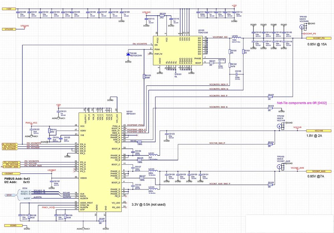Select the U6100 TDA21240 IC symbol

click(x=178, y=51)
